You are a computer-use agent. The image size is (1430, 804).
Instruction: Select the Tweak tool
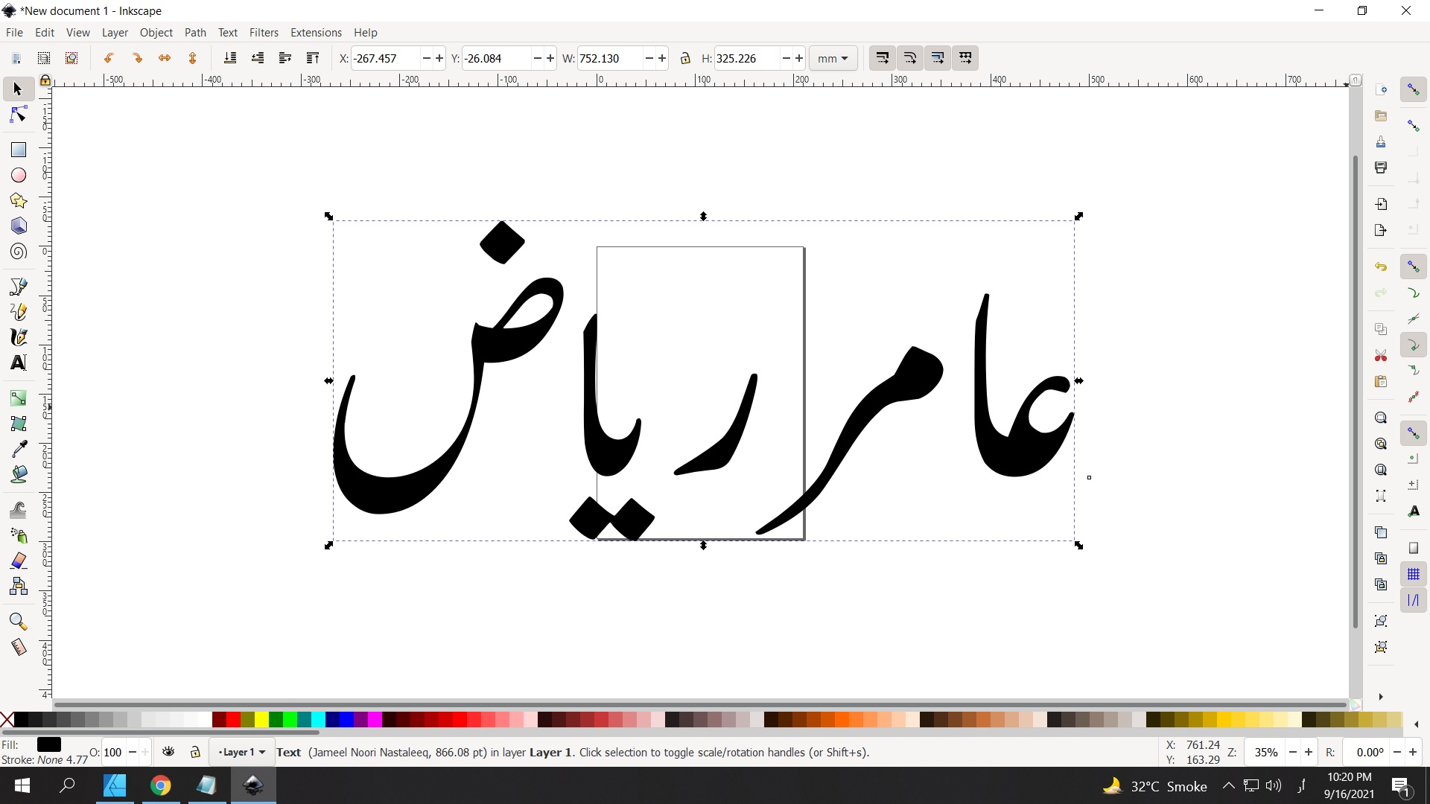pyautogui.click(x=18, y=510)
